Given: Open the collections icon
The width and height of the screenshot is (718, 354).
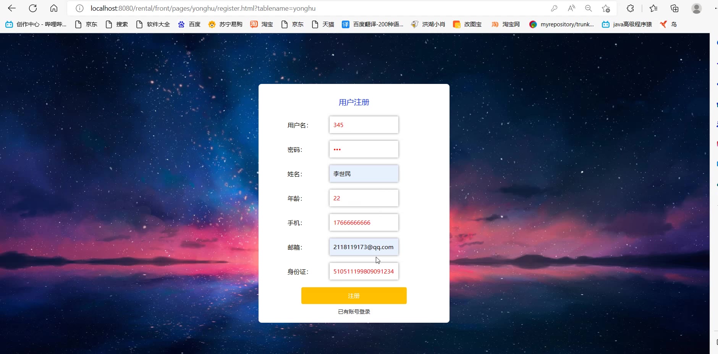Looking at the screenshot, I should (x=674, y=8).
